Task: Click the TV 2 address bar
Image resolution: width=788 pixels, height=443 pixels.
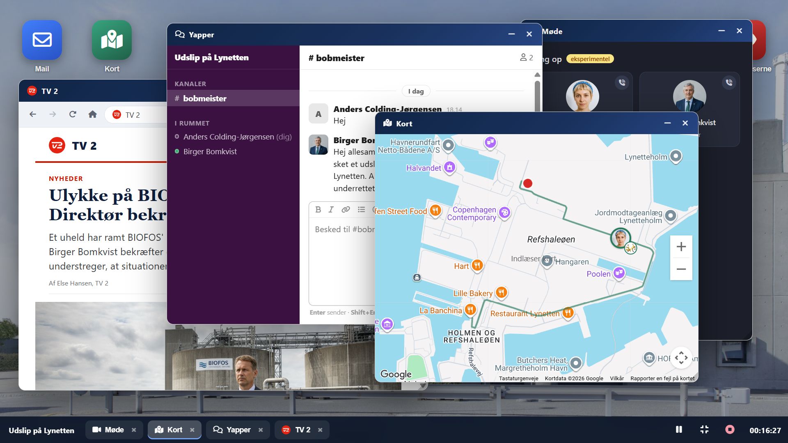Action: [x=136, y=114]
